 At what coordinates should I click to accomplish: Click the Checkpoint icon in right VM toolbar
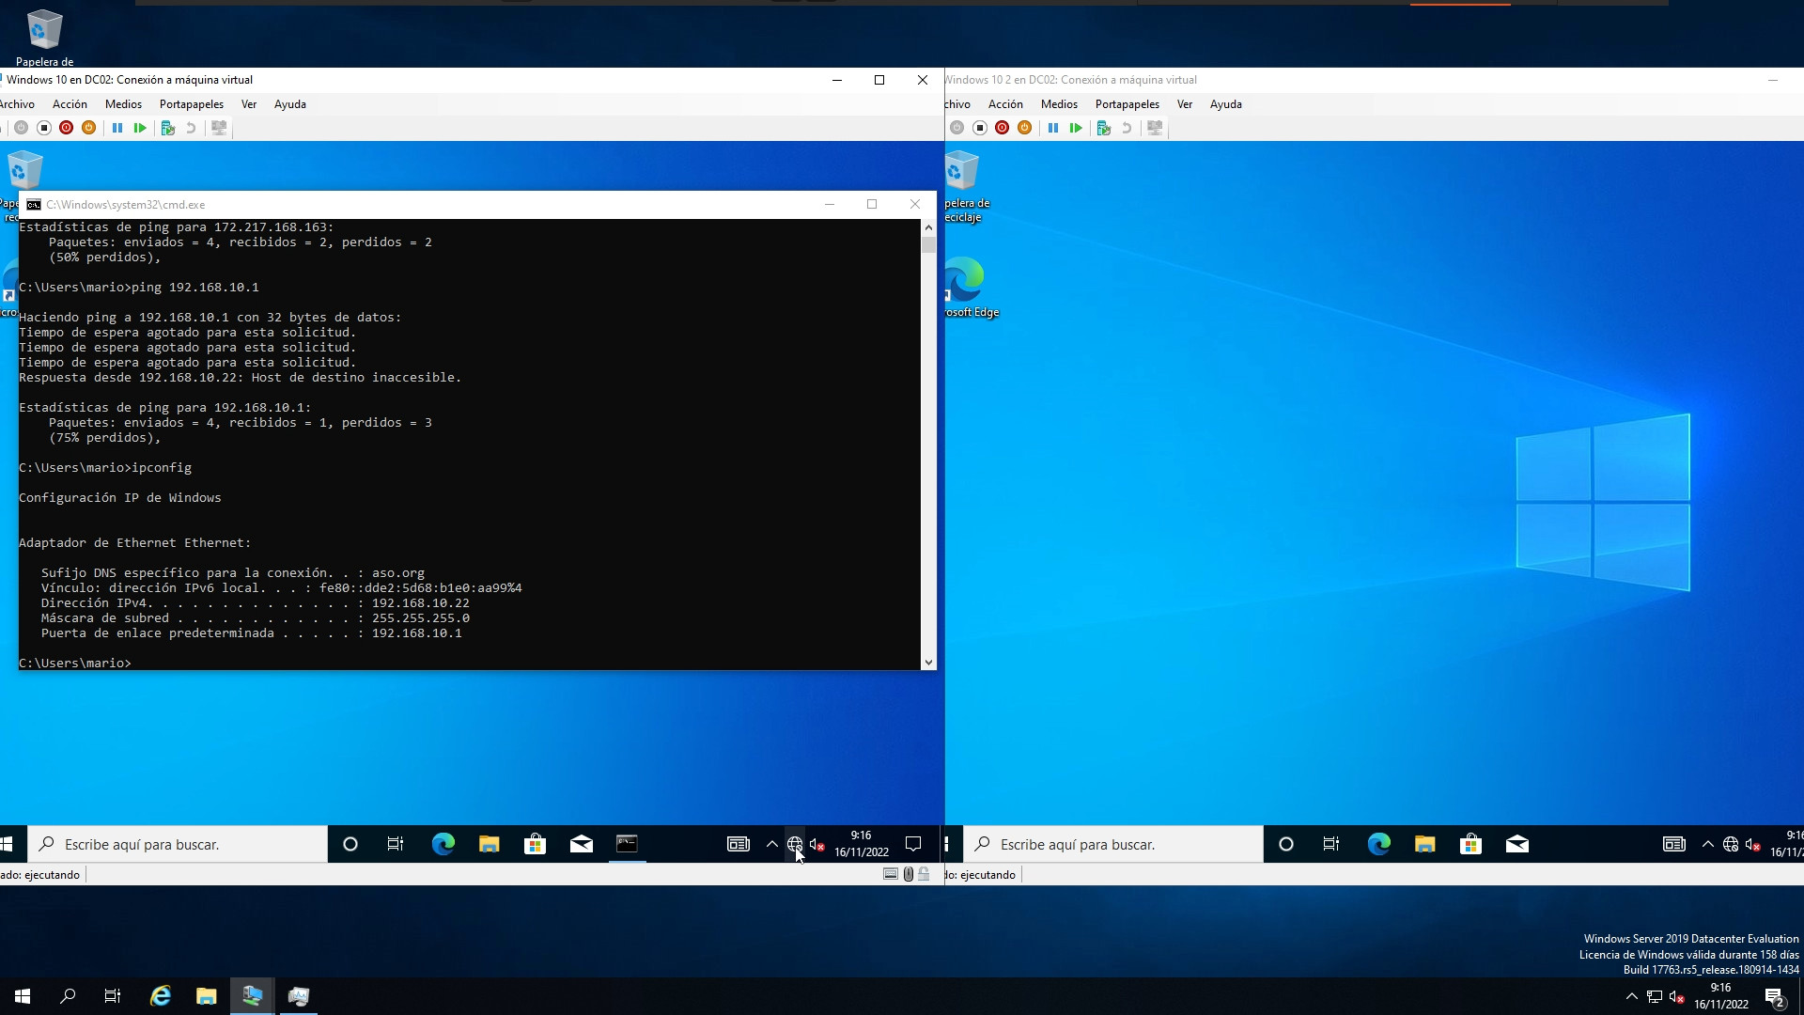[x=1104, y=128]
